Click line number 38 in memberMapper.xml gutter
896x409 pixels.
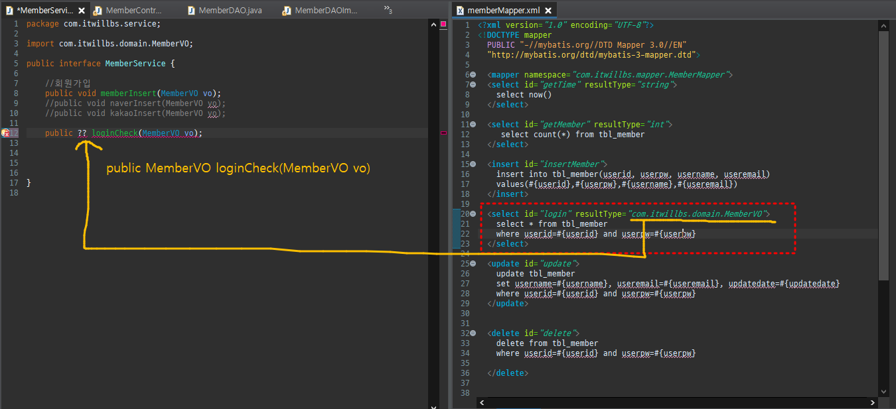pos(464,393)
